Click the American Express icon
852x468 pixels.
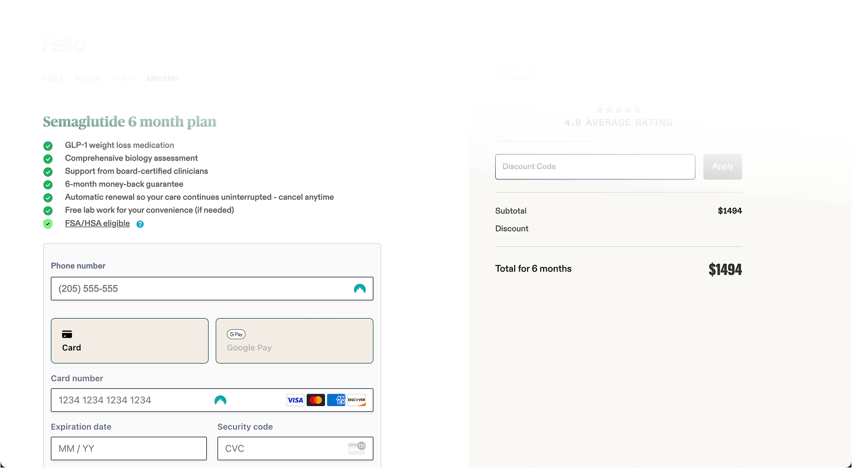coord(336,400)
